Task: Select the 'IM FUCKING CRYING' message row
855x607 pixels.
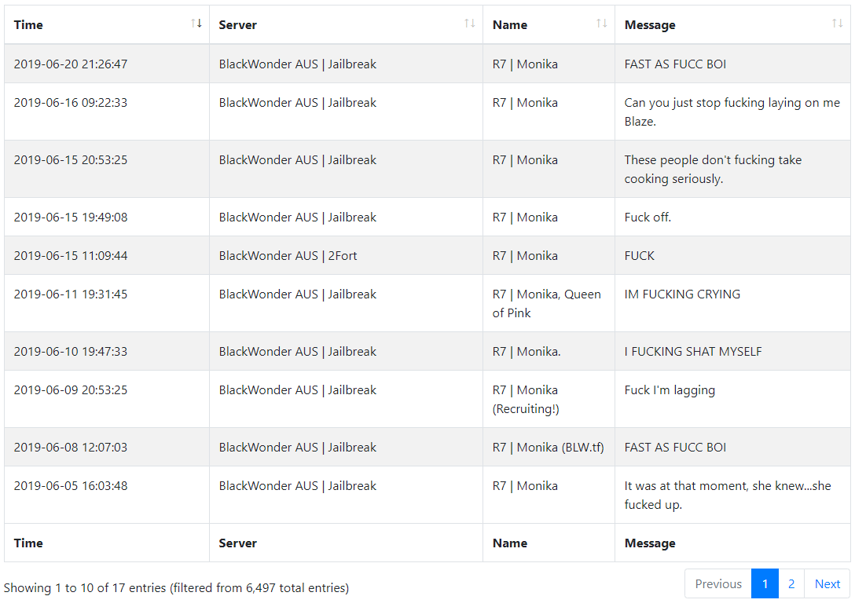Action: pyautogui.click(x=427, y=303)
